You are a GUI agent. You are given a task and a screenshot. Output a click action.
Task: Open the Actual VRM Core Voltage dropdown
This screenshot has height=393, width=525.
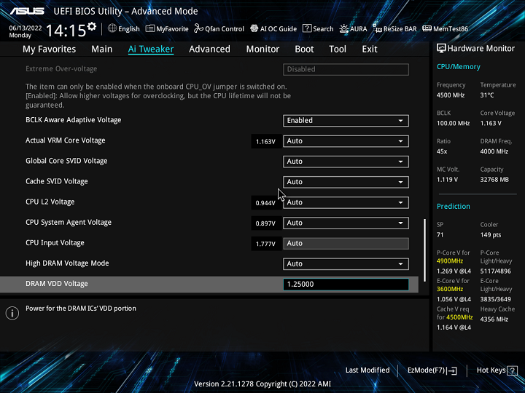345,141
